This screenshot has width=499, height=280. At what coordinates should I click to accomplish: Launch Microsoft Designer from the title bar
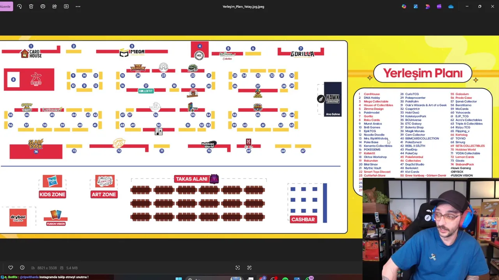427,6
